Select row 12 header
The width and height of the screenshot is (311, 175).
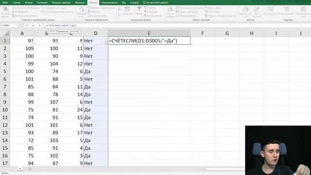(5, 125)
